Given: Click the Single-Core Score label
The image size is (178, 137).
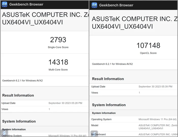Looking at the screenshot, I should coord(58,47).
